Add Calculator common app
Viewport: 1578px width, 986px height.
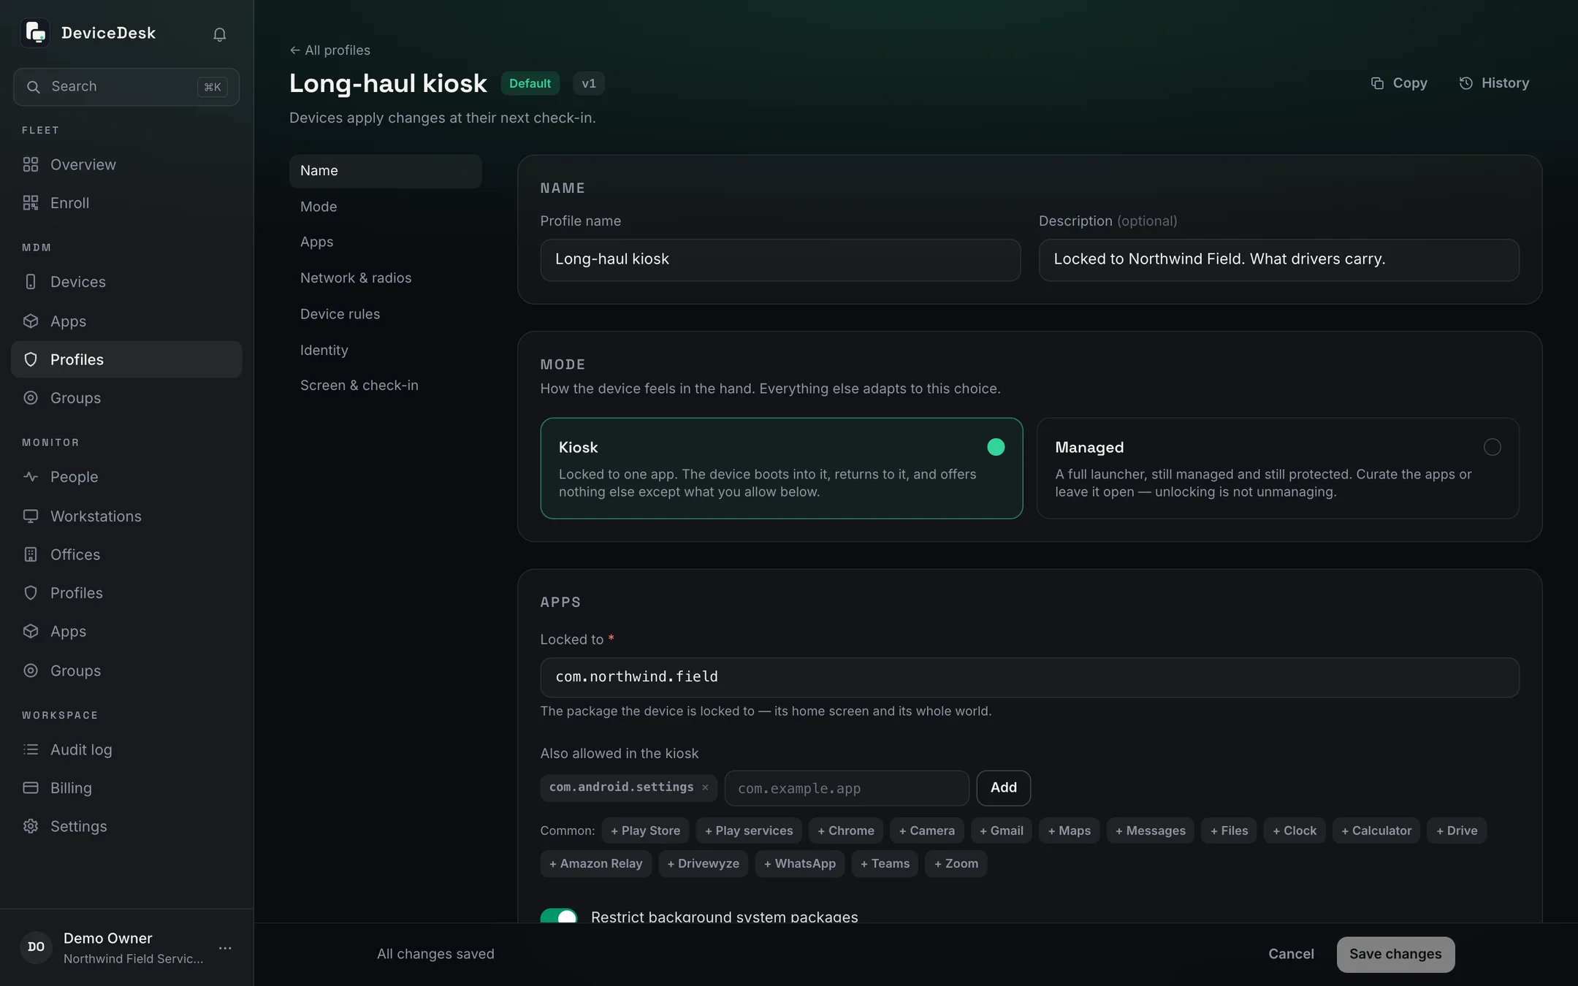tap(1376, 830)
